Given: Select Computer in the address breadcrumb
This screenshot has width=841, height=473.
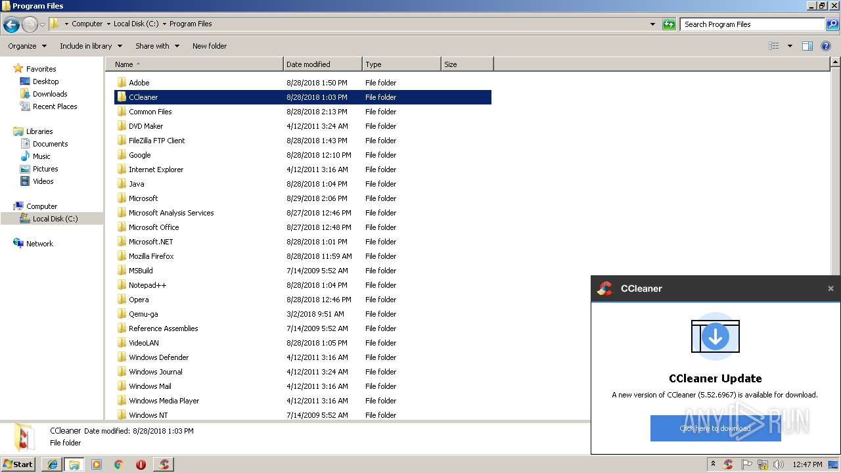Looking at the screenshot, I should (87, 24).
